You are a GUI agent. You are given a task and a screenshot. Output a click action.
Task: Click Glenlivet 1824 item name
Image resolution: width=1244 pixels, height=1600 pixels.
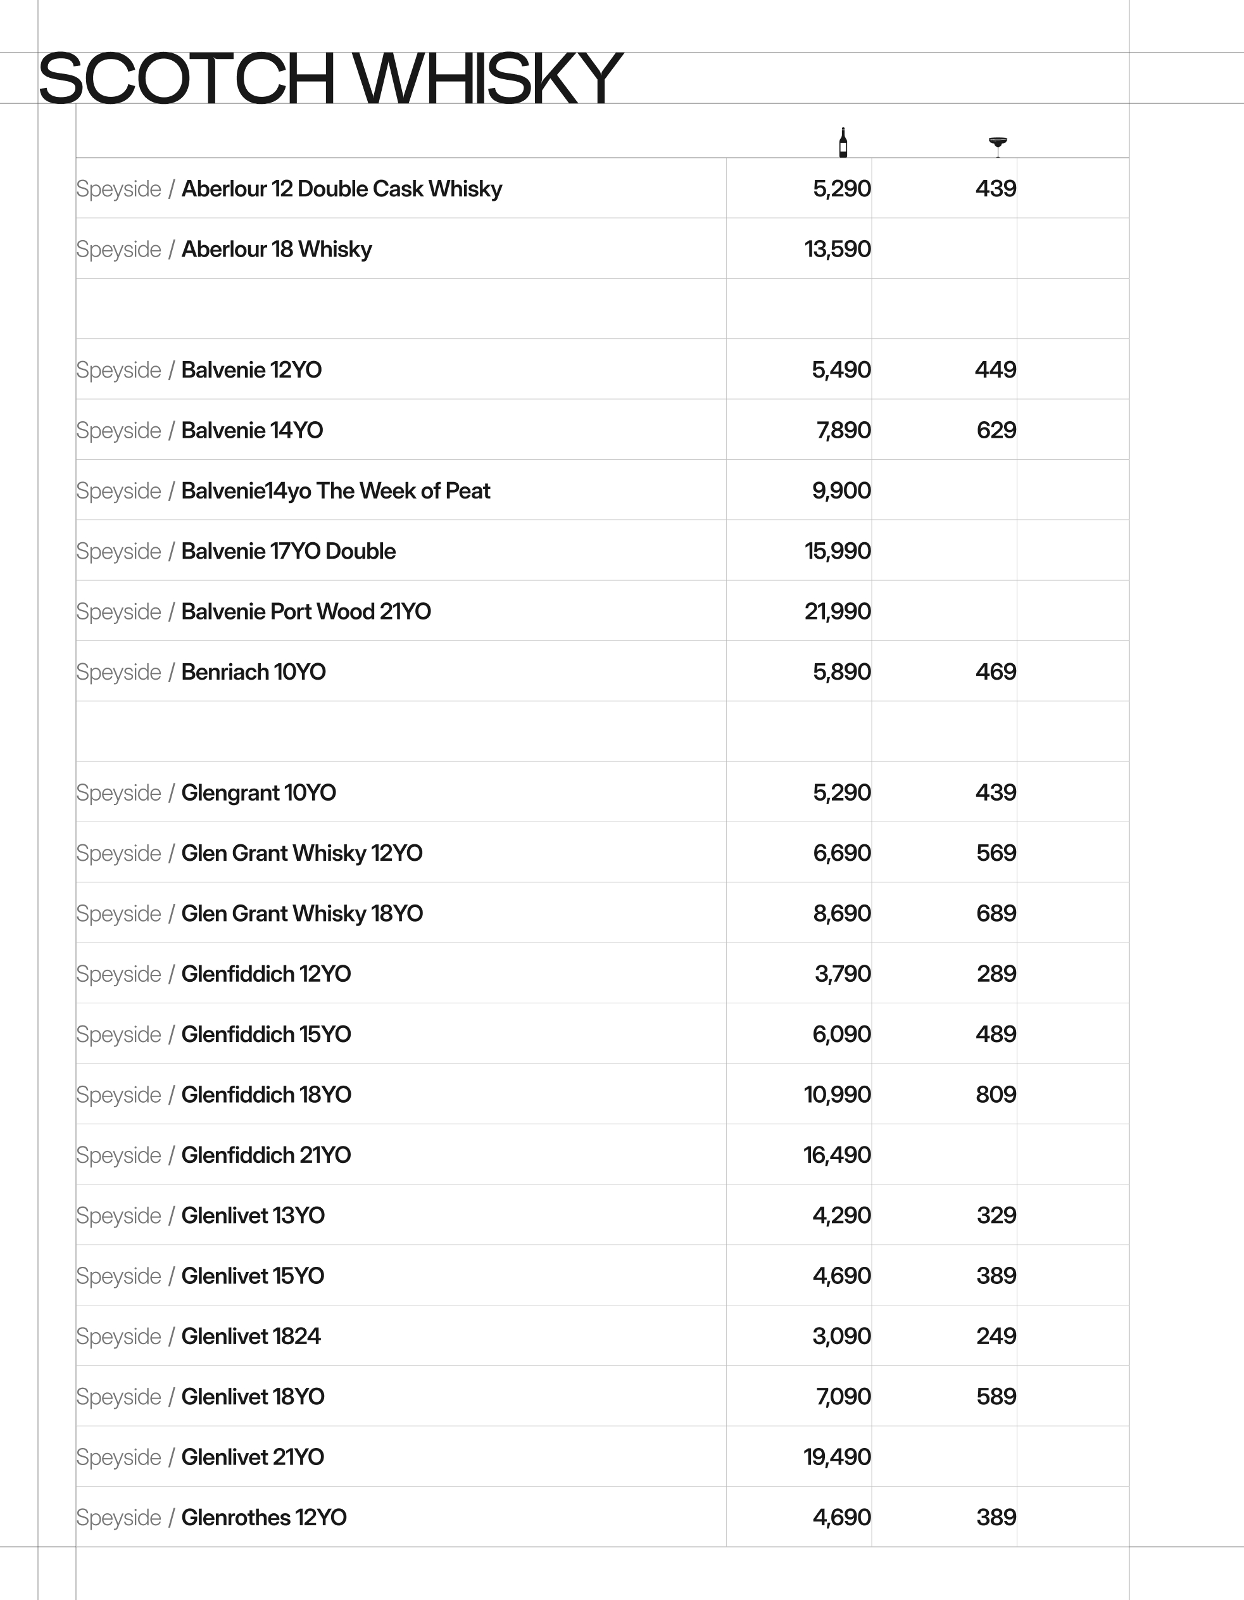[251, 1337]
